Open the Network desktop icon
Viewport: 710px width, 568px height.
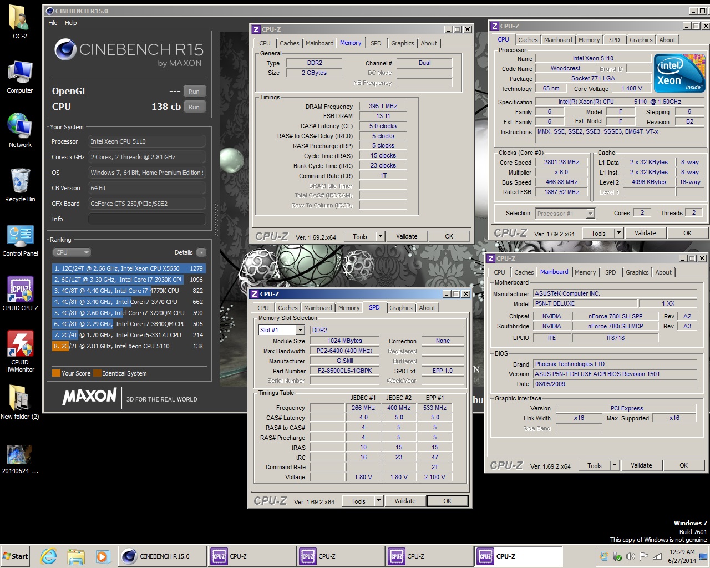tap(20, 131)
